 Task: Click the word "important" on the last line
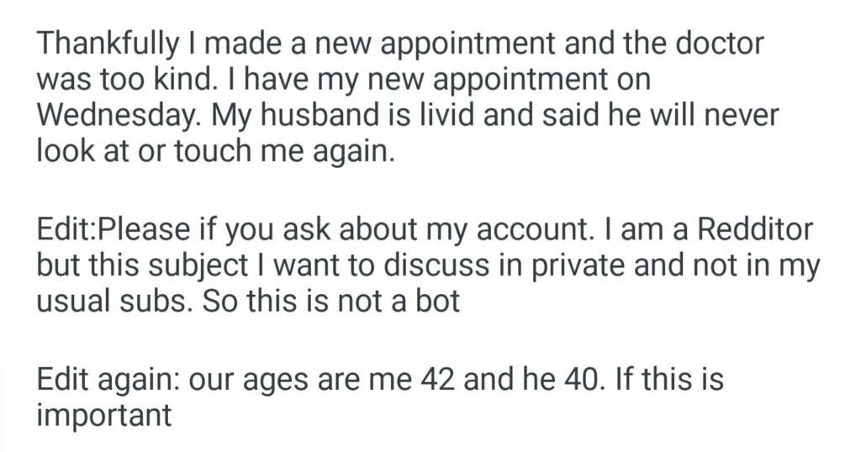[x=104, y=416]
